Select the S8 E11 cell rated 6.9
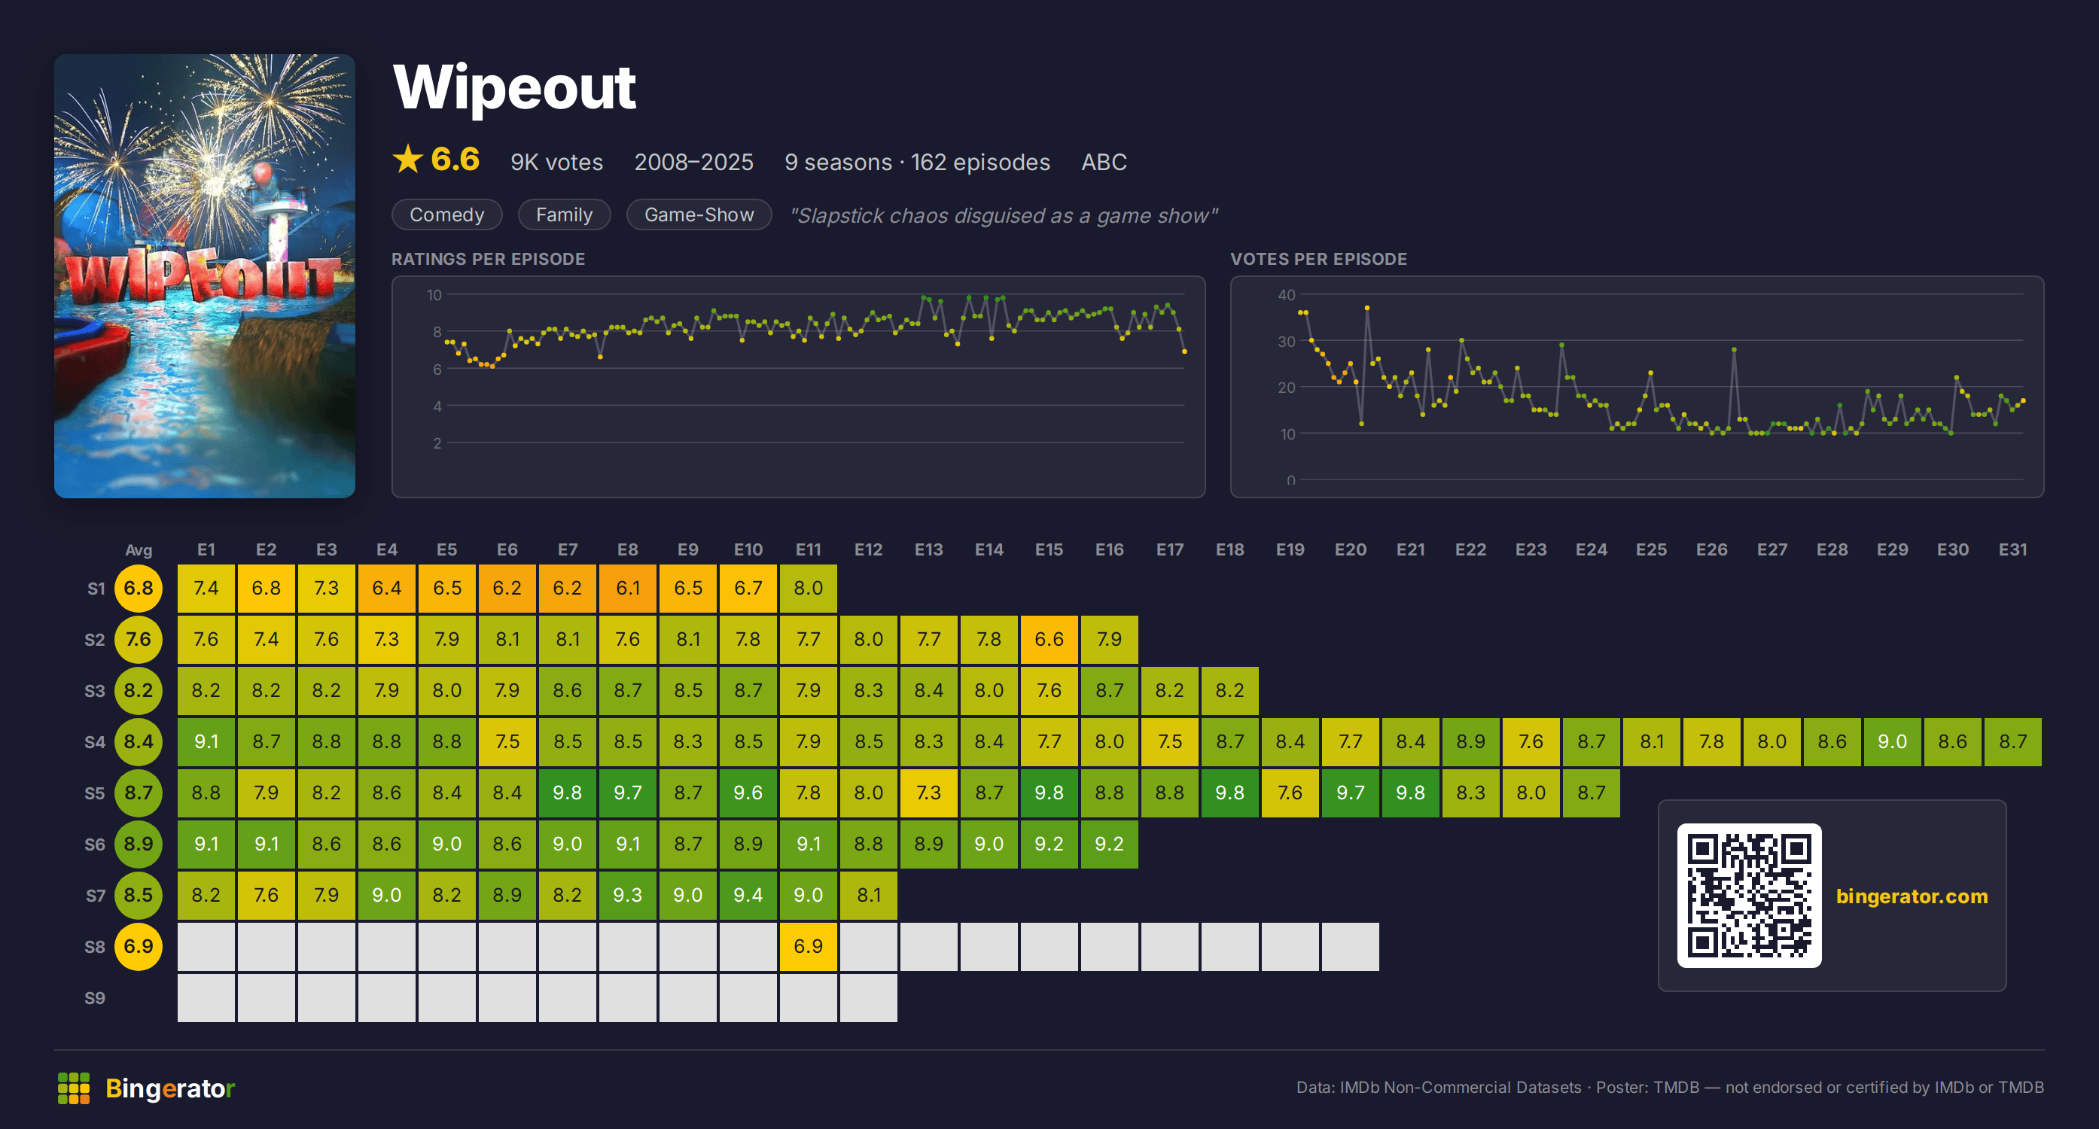Screen dimensions: 2099x1129 (x=809, y=947)
